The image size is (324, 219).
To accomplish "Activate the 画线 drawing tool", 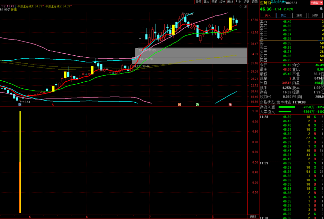I will click(x=230, y=2).
